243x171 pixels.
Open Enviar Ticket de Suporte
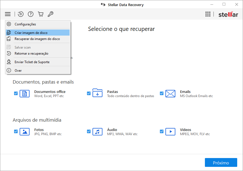[x=32, y=62]
